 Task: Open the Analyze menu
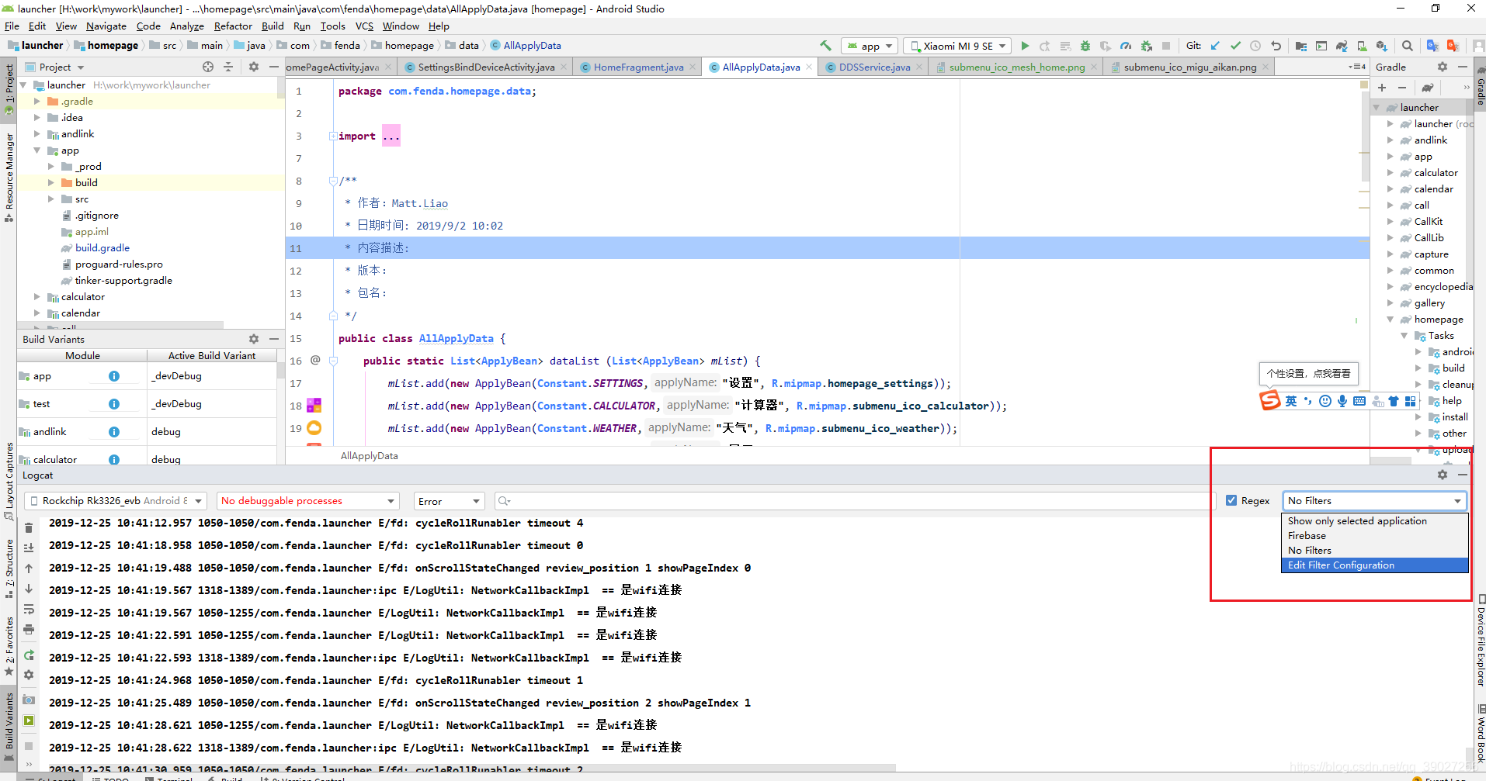(x=186, y=26)
